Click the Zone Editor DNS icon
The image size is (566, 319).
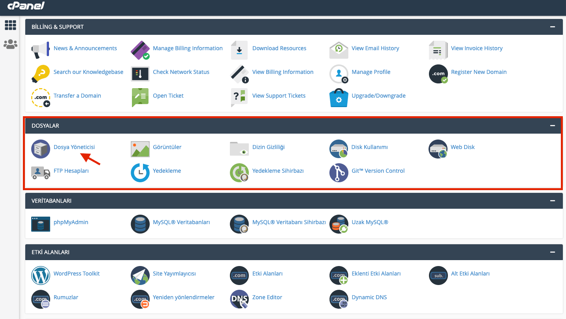pos(239,299)
